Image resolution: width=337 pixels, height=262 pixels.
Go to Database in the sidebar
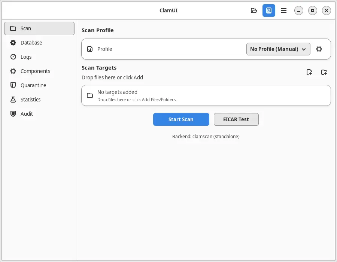[x=39, y=43]
